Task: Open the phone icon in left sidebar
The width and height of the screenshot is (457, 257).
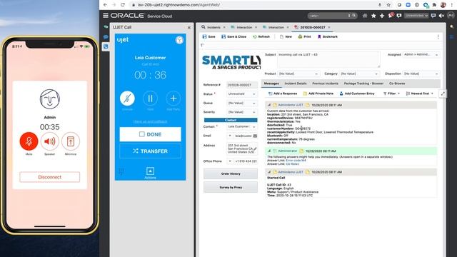Action: click(106, 46)
